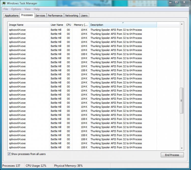Sort by the Memory column header

click(81, 25)
